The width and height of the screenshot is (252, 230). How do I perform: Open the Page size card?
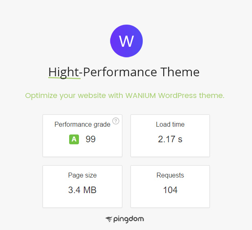[x=82, y=187]
